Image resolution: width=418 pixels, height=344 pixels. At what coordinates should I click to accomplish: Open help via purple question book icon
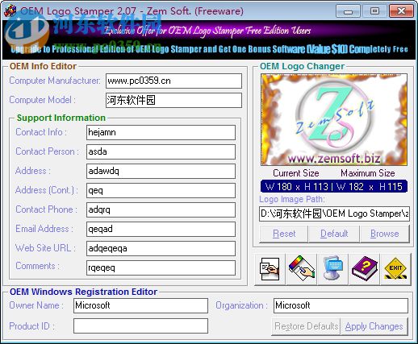click(x=365, y=269)
